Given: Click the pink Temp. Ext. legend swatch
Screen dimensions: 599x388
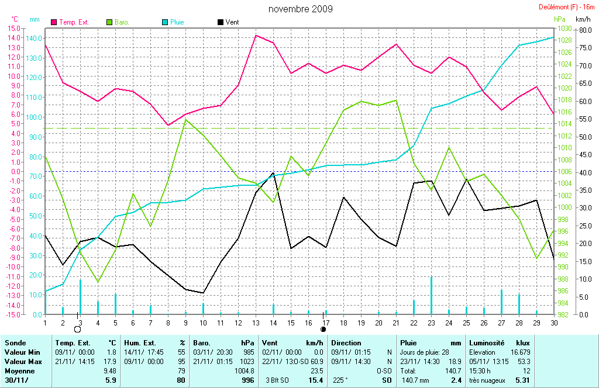Looking at the screenshot, I should 54,22.
